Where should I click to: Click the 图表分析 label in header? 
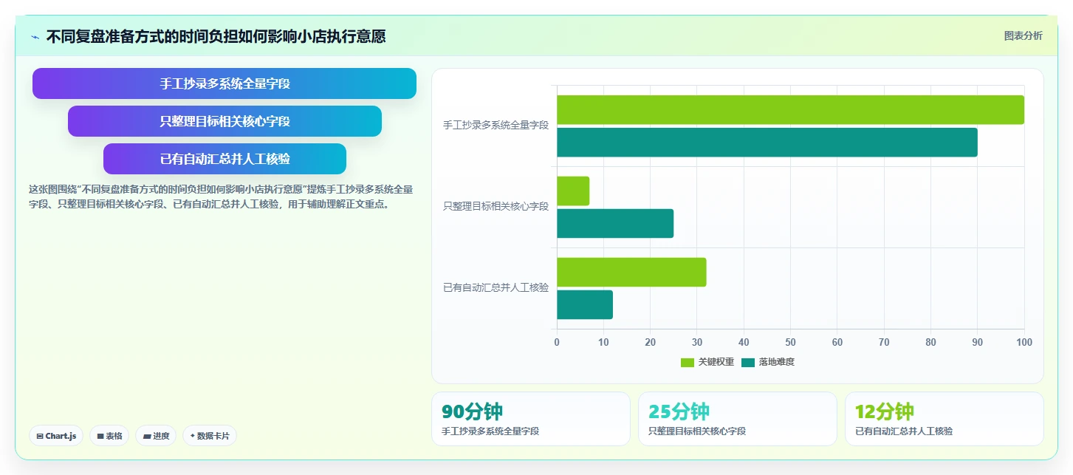pyautogui.click(x=1023, y=36)
